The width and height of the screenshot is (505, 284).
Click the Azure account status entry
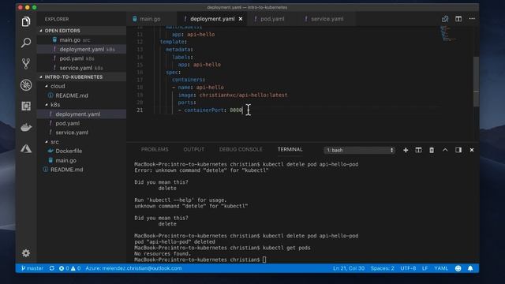[x=133, y=268]
